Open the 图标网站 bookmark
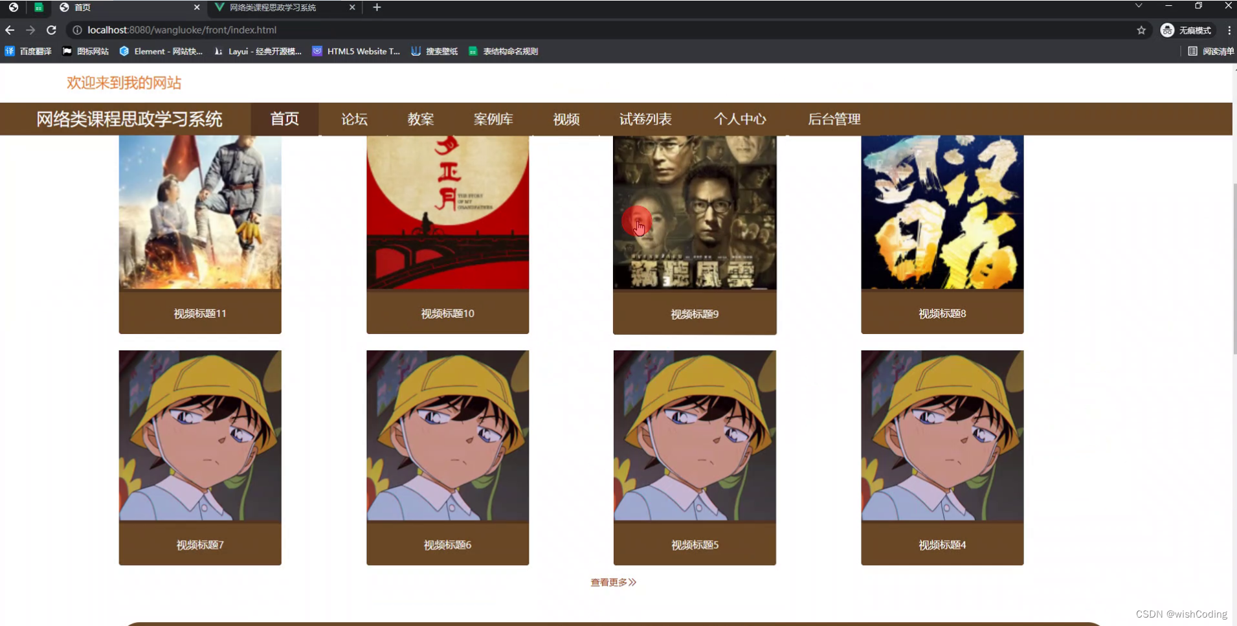 point(85,51)
